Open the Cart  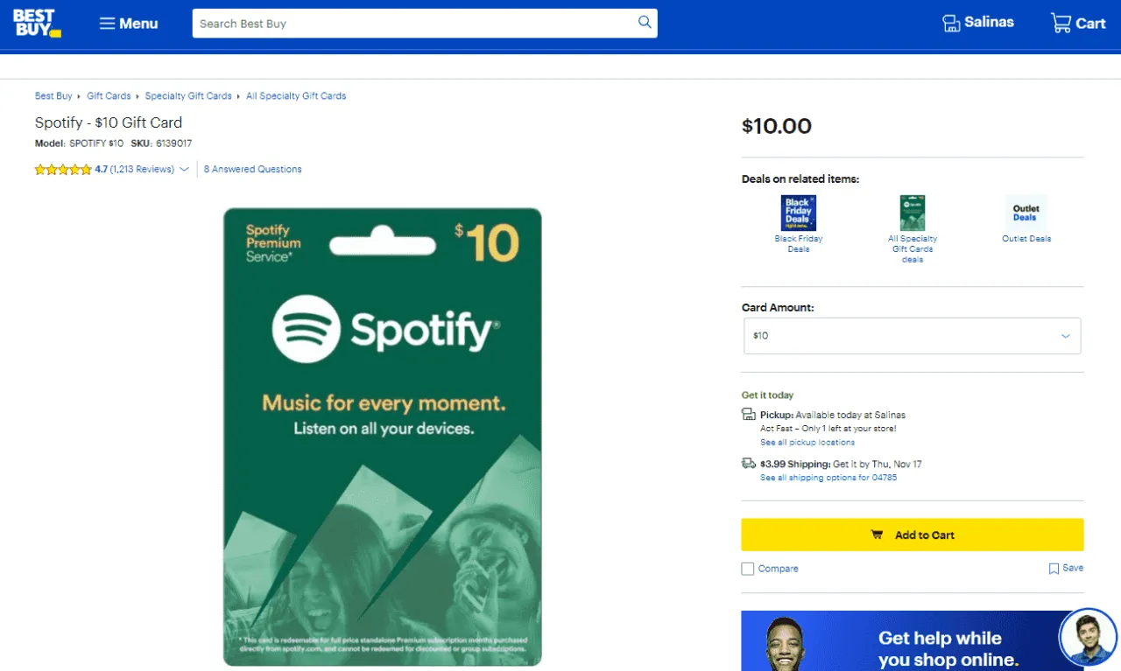pos(1077,23)
